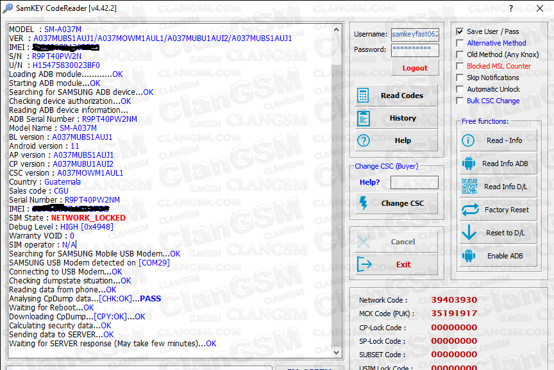Click the Change CSC button label
The image size is (554, 370).
(402, 203)
